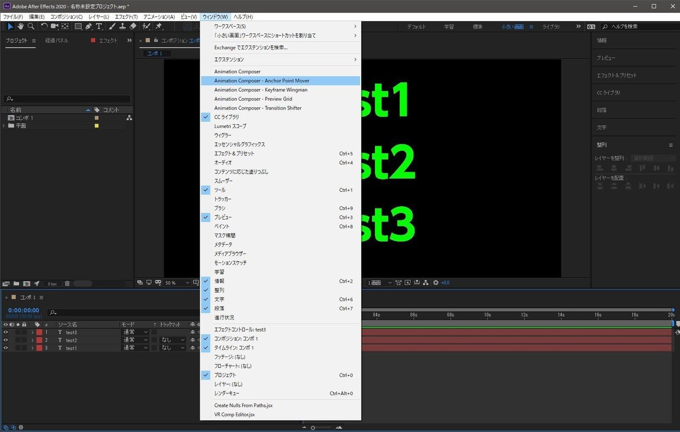The height and width of the screenshot is (432, 680).
Task: Open Lumetri スコープ from Window menu
Action: coord(280,126)
